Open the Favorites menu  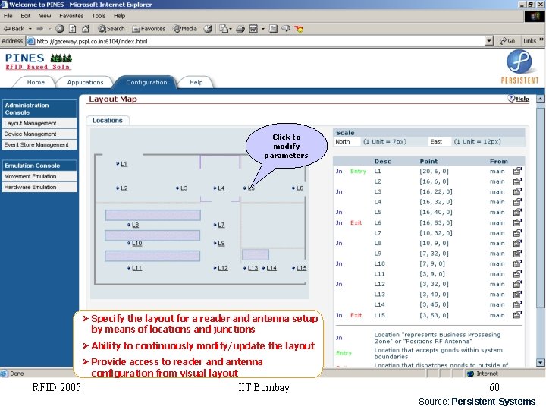[x=71, y=16]
